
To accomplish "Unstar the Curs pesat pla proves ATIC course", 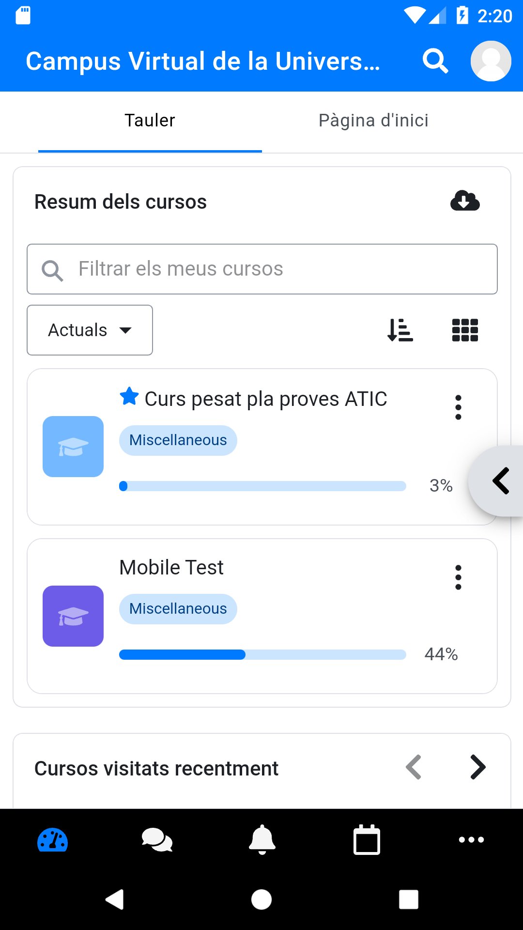I will point(128,397).
